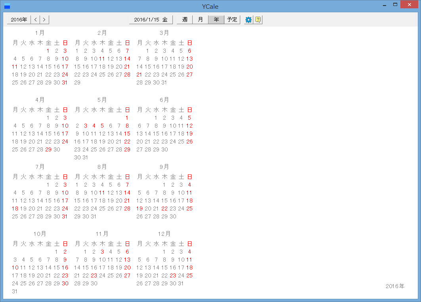This screenshot has width=421, height=302.
Task: Open the help question mark icon
Action: (x=258, y=19)
